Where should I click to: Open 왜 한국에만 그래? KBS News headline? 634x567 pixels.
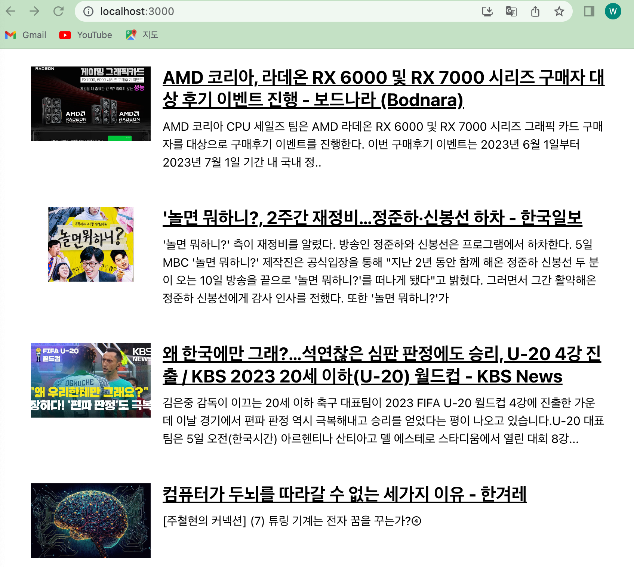pos(382,365)
